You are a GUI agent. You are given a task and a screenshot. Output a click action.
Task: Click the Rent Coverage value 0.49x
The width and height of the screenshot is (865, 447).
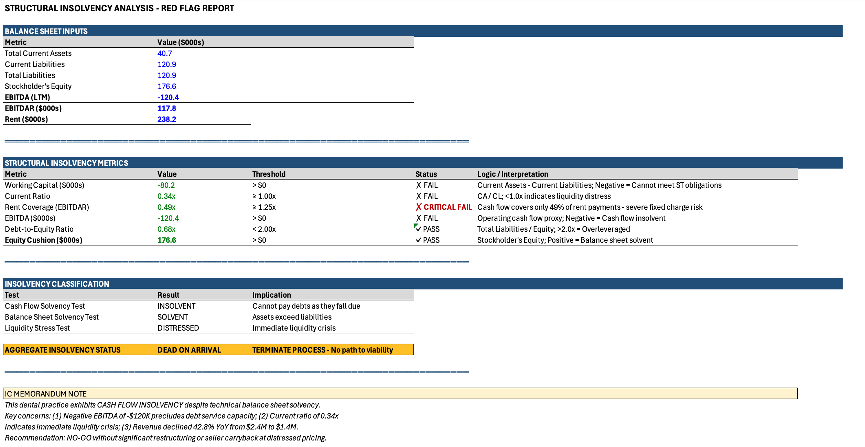pos(166,207)
